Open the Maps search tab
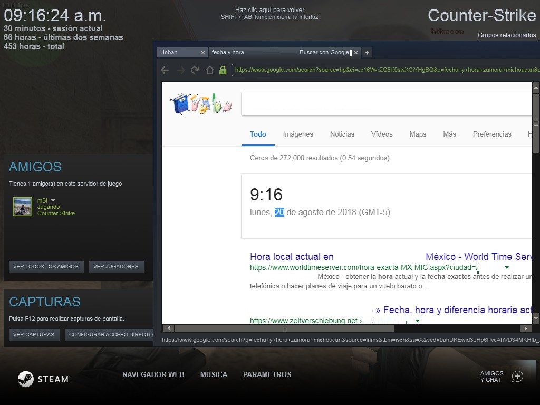The image size is (540, 405). [x=418, y=134]
